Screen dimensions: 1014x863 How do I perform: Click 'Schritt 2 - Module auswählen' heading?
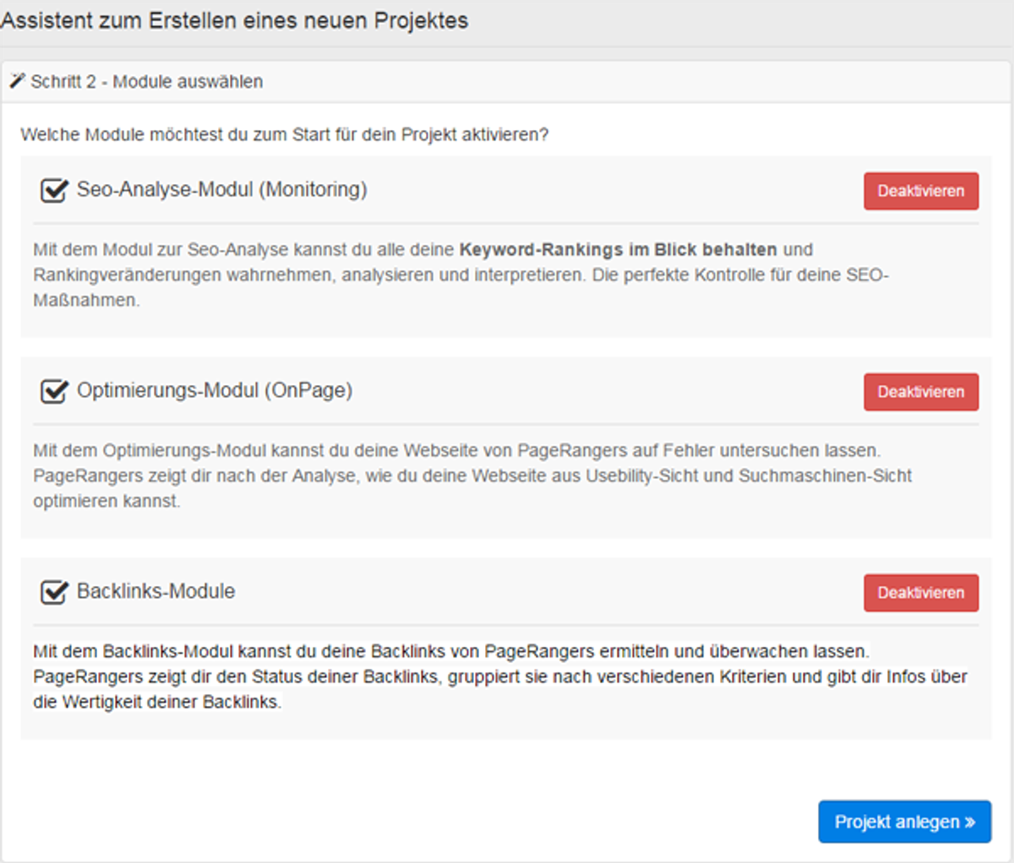click(147, 82)
